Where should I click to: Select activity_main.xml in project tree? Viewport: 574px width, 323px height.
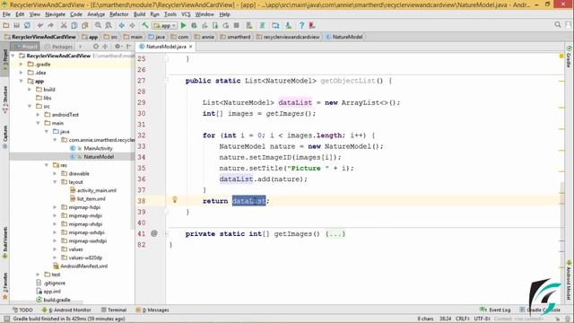coord(97,190)
